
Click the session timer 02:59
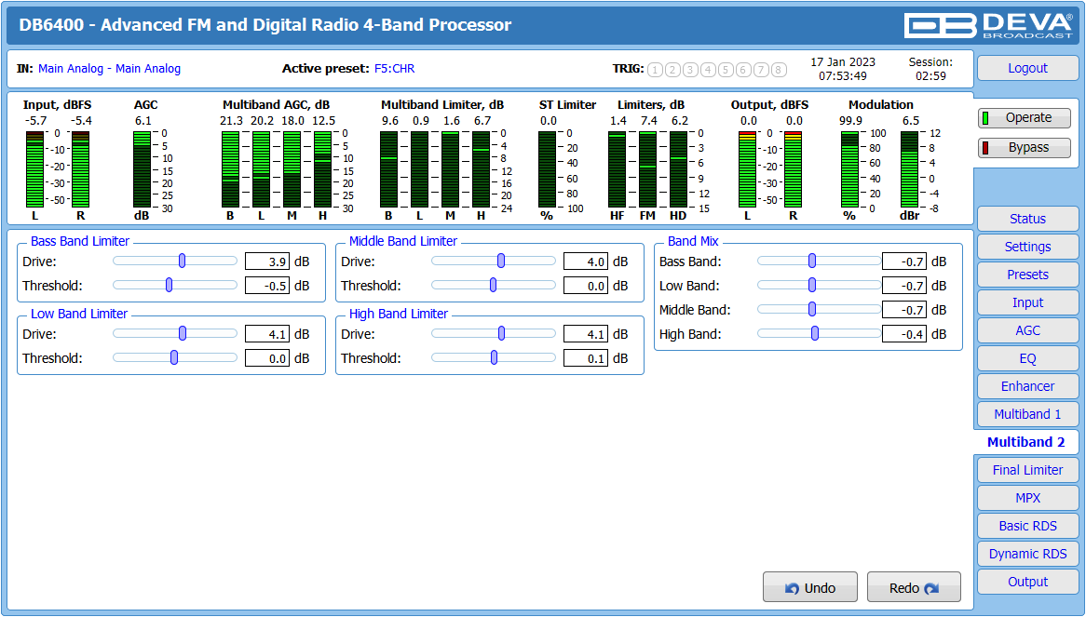(x=930, y=76)
